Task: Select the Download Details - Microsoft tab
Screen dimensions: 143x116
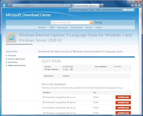Action: 85,6
